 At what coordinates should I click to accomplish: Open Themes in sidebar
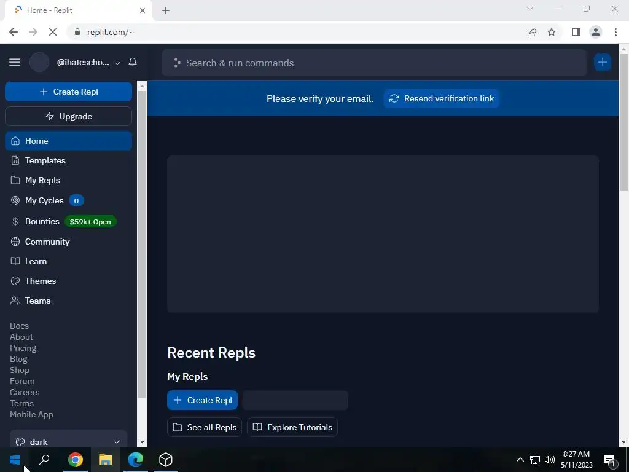point(69,281)
